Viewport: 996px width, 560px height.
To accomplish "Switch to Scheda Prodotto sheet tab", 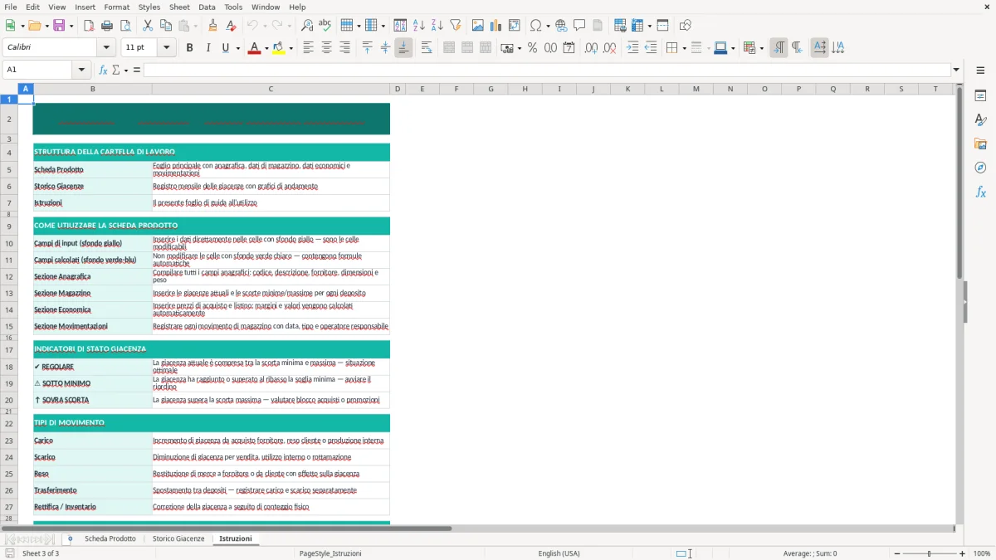I will click(110, 538).
